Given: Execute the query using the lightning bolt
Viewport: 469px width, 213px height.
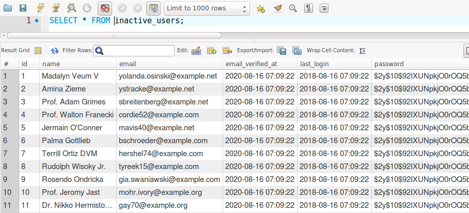Looking at the screenshot, I should [40, 8].
